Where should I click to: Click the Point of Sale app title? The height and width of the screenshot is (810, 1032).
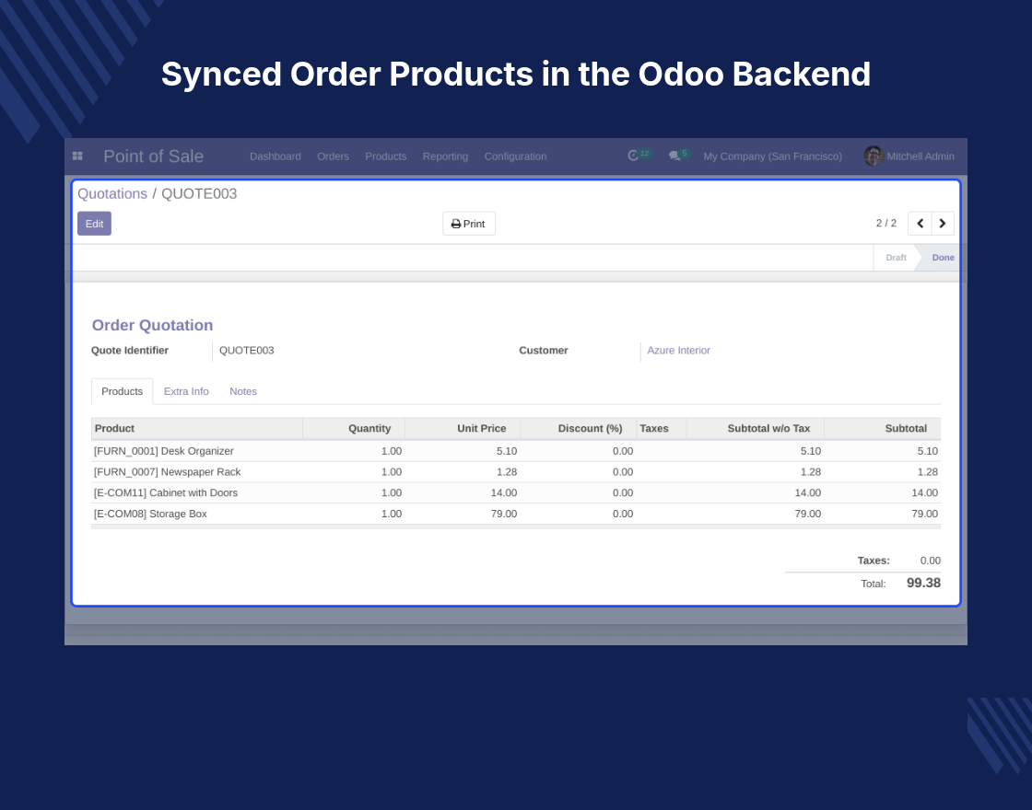[153, 156]
